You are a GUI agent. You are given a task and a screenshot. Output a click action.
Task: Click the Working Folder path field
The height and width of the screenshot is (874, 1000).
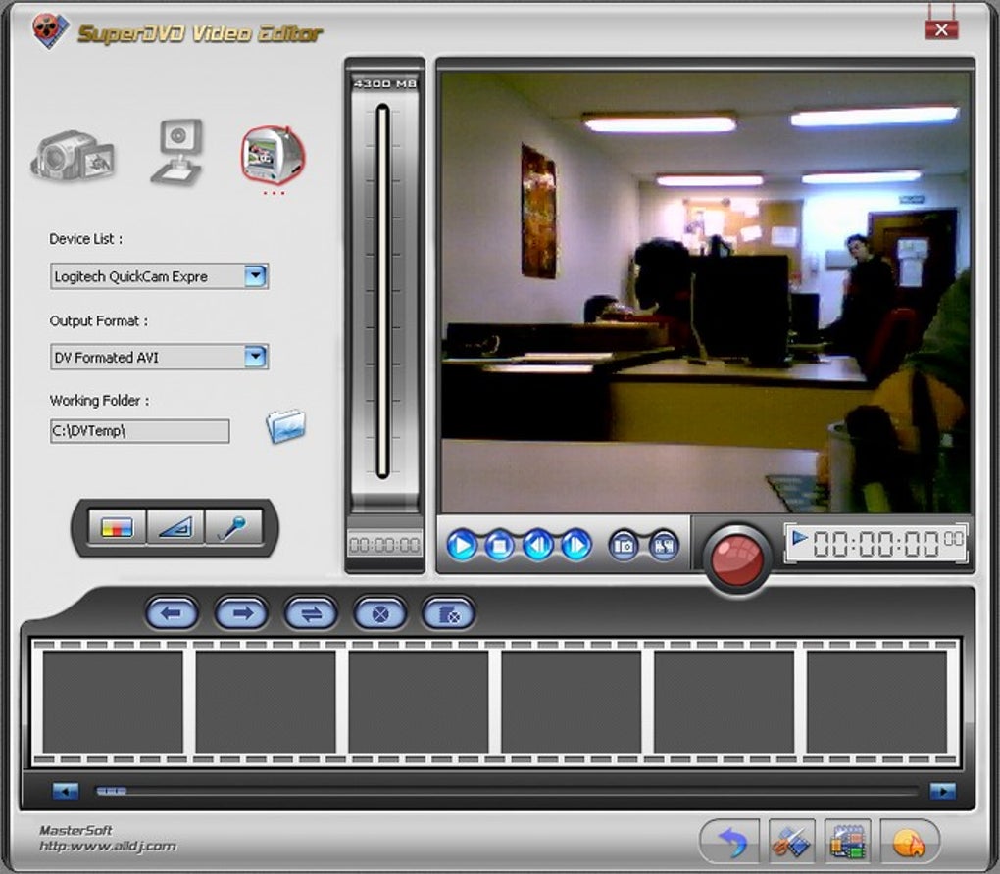coord(139,431)
